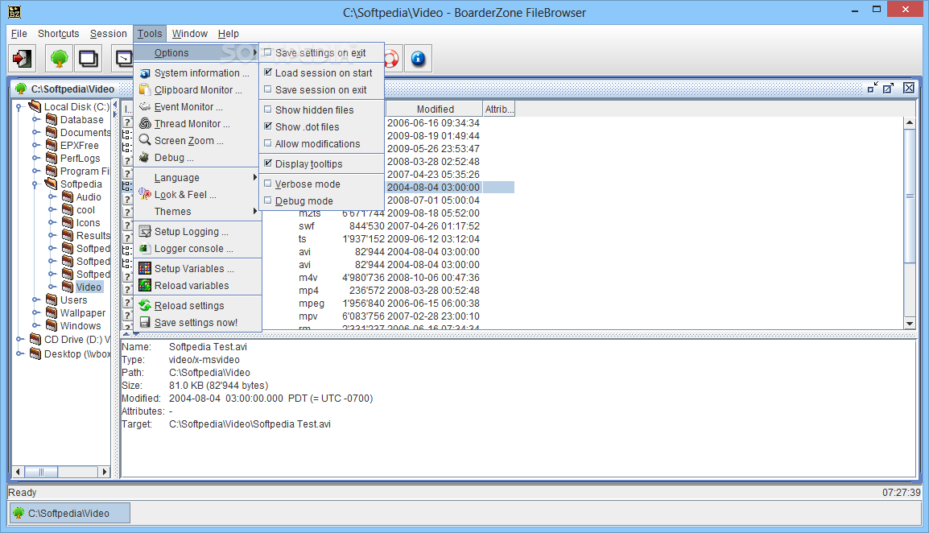Image resolution: width=929 pixels, height=533 pixels.
Task: Uncheck Display tooltips
Action: click(322, 164)
